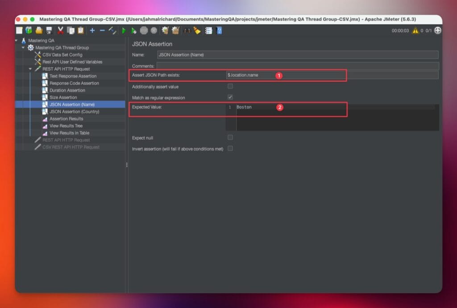Click the Clear All results icon

175,30
